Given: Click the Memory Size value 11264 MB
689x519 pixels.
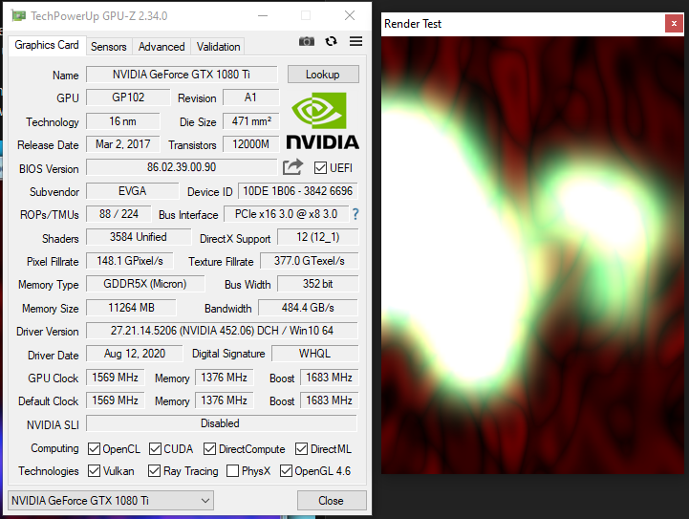Looking at the screenshot, I should tap(131, 308).
